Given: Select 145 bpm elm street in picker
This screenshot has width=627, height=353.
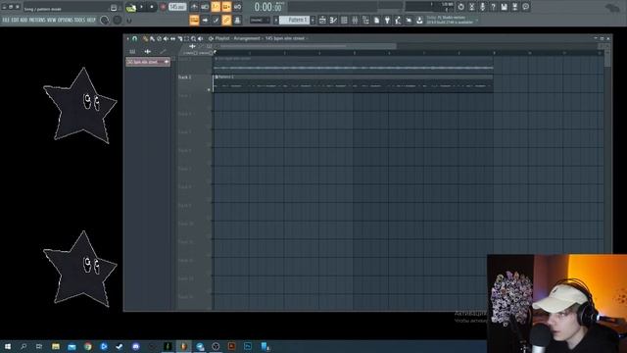Looking at the screenshot, I should (x=148, y=62).
